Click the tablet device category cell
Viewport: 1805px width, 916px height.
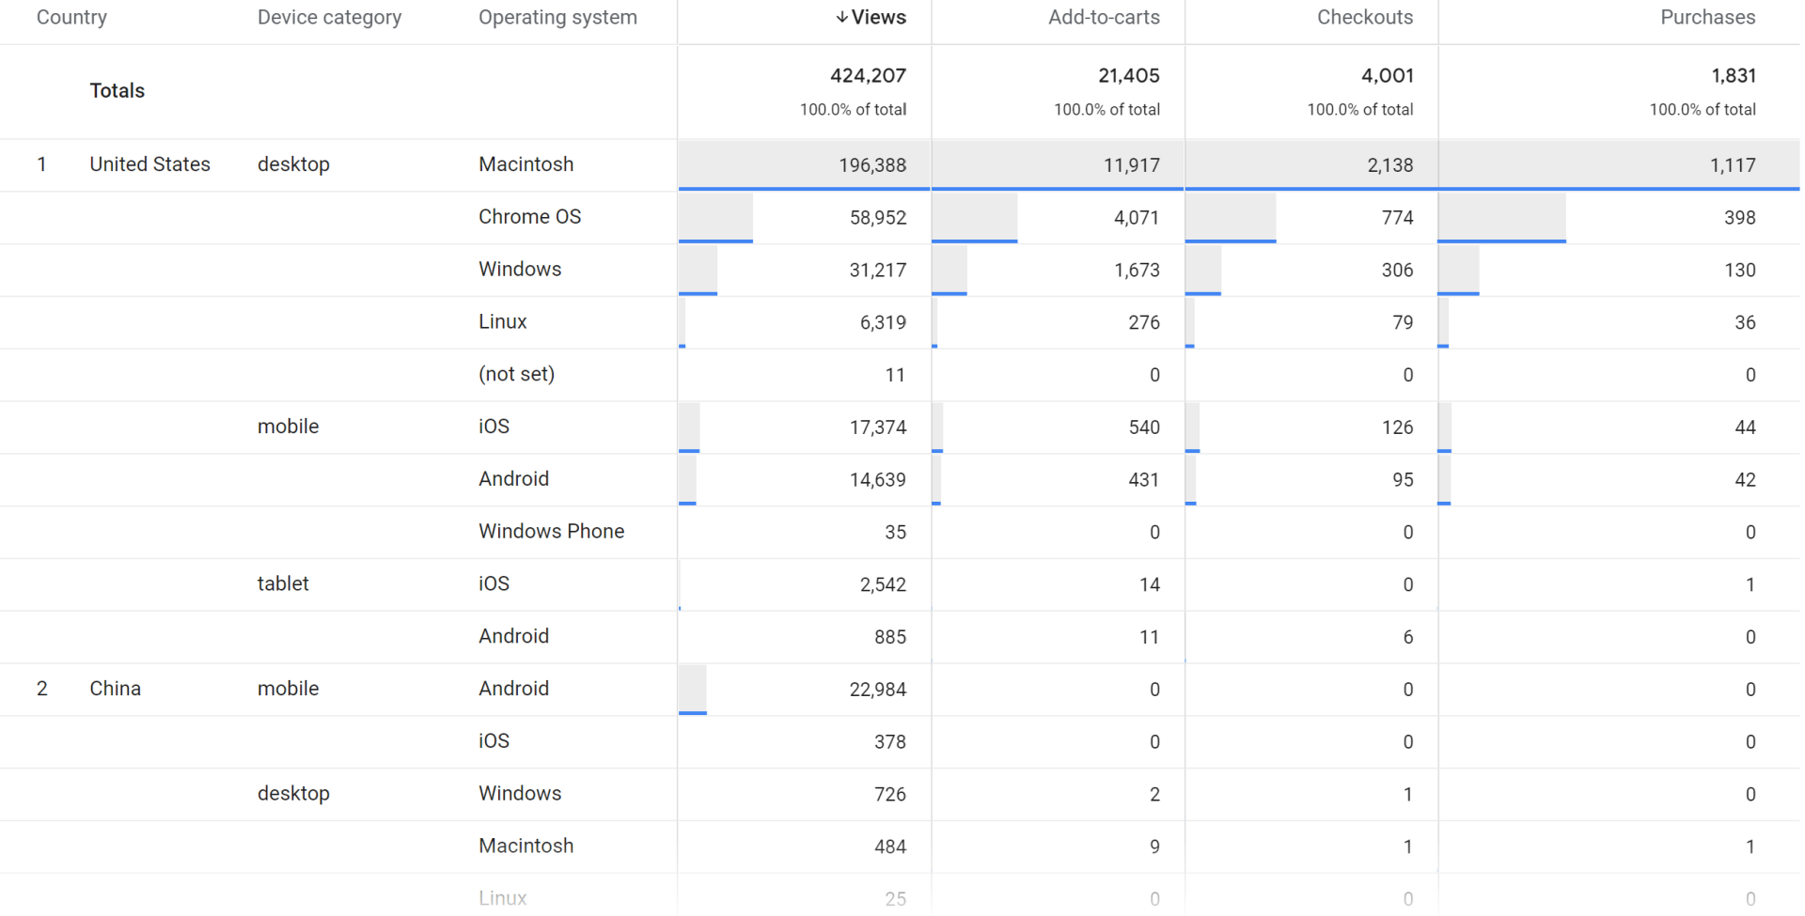click(283, 583)
